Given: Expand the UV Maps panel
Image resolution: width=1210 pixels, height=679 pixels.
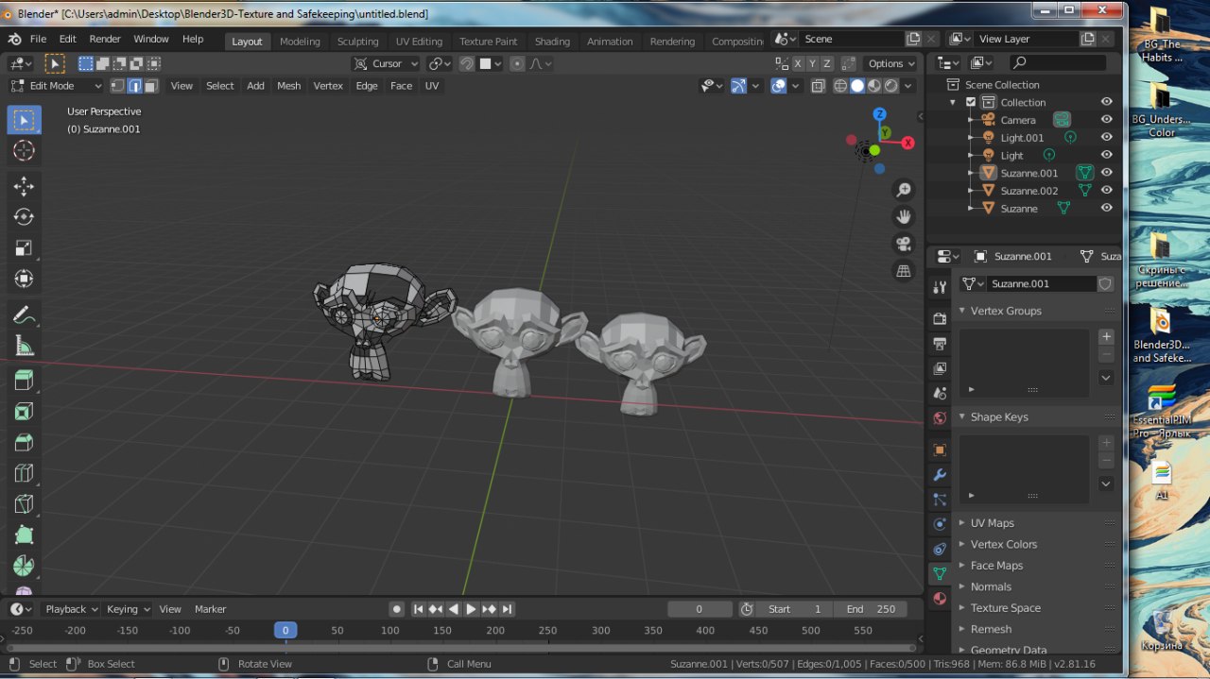Looking at the screenshot, I should (x=961, y=523).
